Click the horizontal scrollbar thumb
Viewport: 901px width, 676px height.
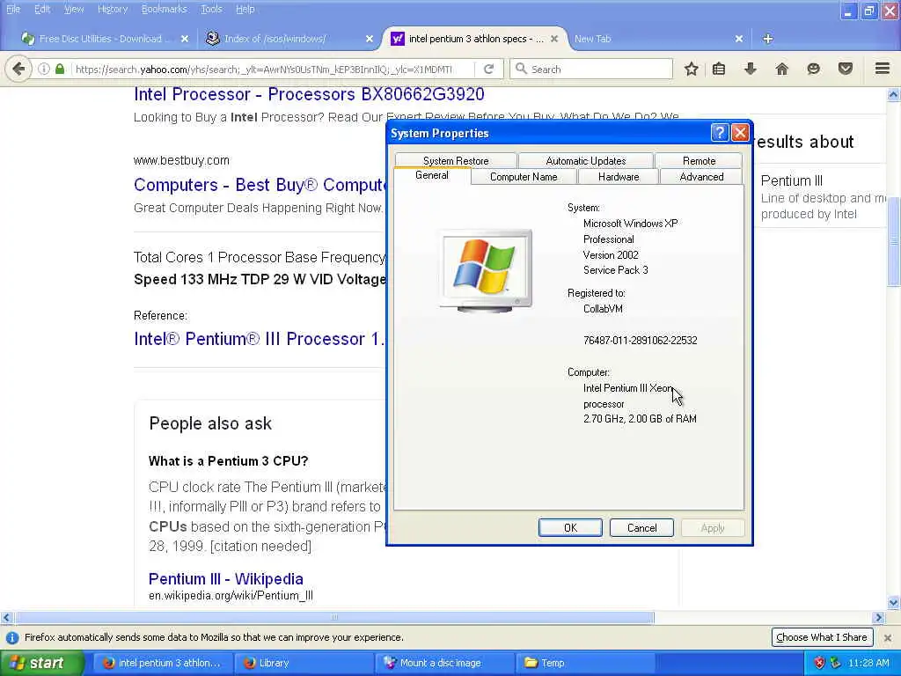pyautogui.click(x=334, y=617)
